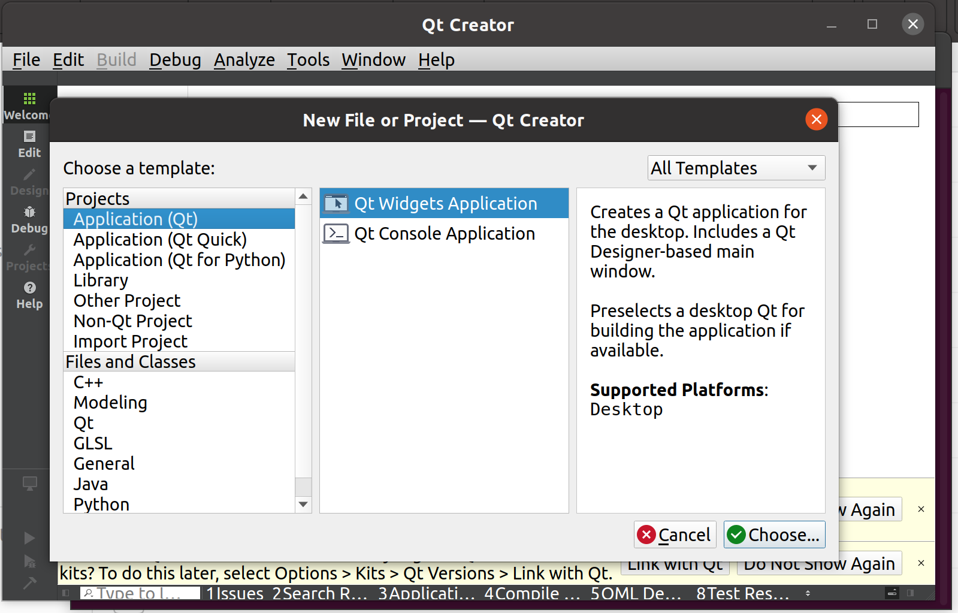Click the Type to locate search field
This screenshot has height=613, width=958.
tap(140, 593)
